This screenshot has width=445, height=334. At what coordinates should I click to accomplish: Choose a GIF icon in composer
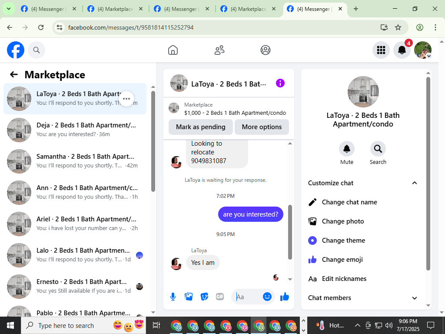point(220,297)
